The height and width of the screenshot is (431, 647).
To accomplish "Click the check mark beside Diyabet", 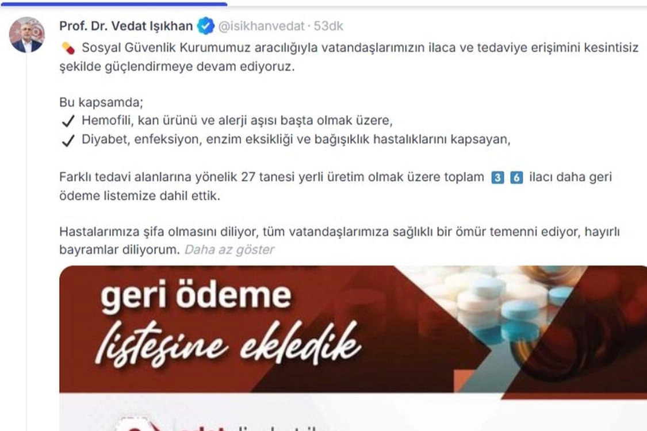I will [x=68, y=140].
